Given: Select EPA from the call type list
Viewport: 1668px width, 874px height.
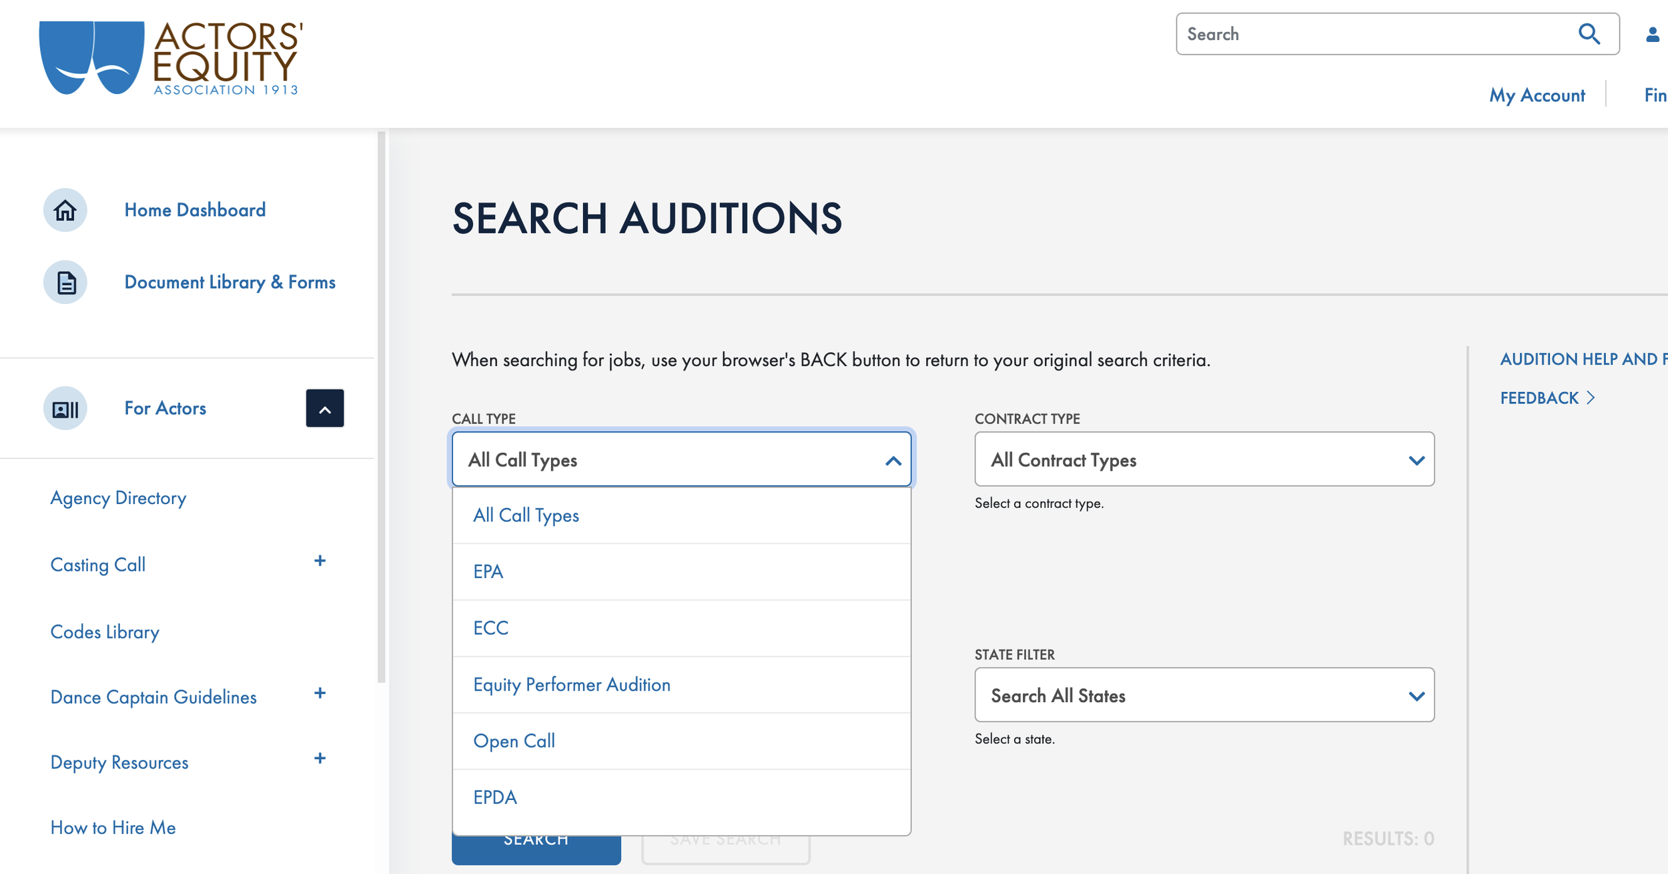Looking at the screenshot, I should pyautogui.click(x=488, y=571).
